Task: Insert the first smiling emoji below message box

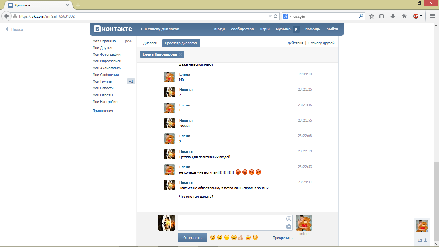Action: [x=213, y=238]
